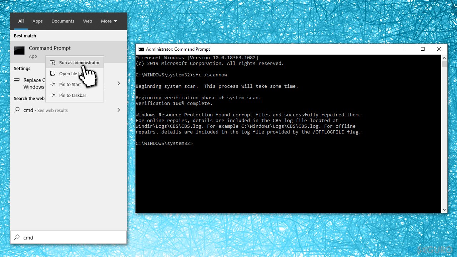Click the 'Verification 100% complete.' line
Image resolution: width=457 pixels, height=257 pixels.
click(174, 104)
